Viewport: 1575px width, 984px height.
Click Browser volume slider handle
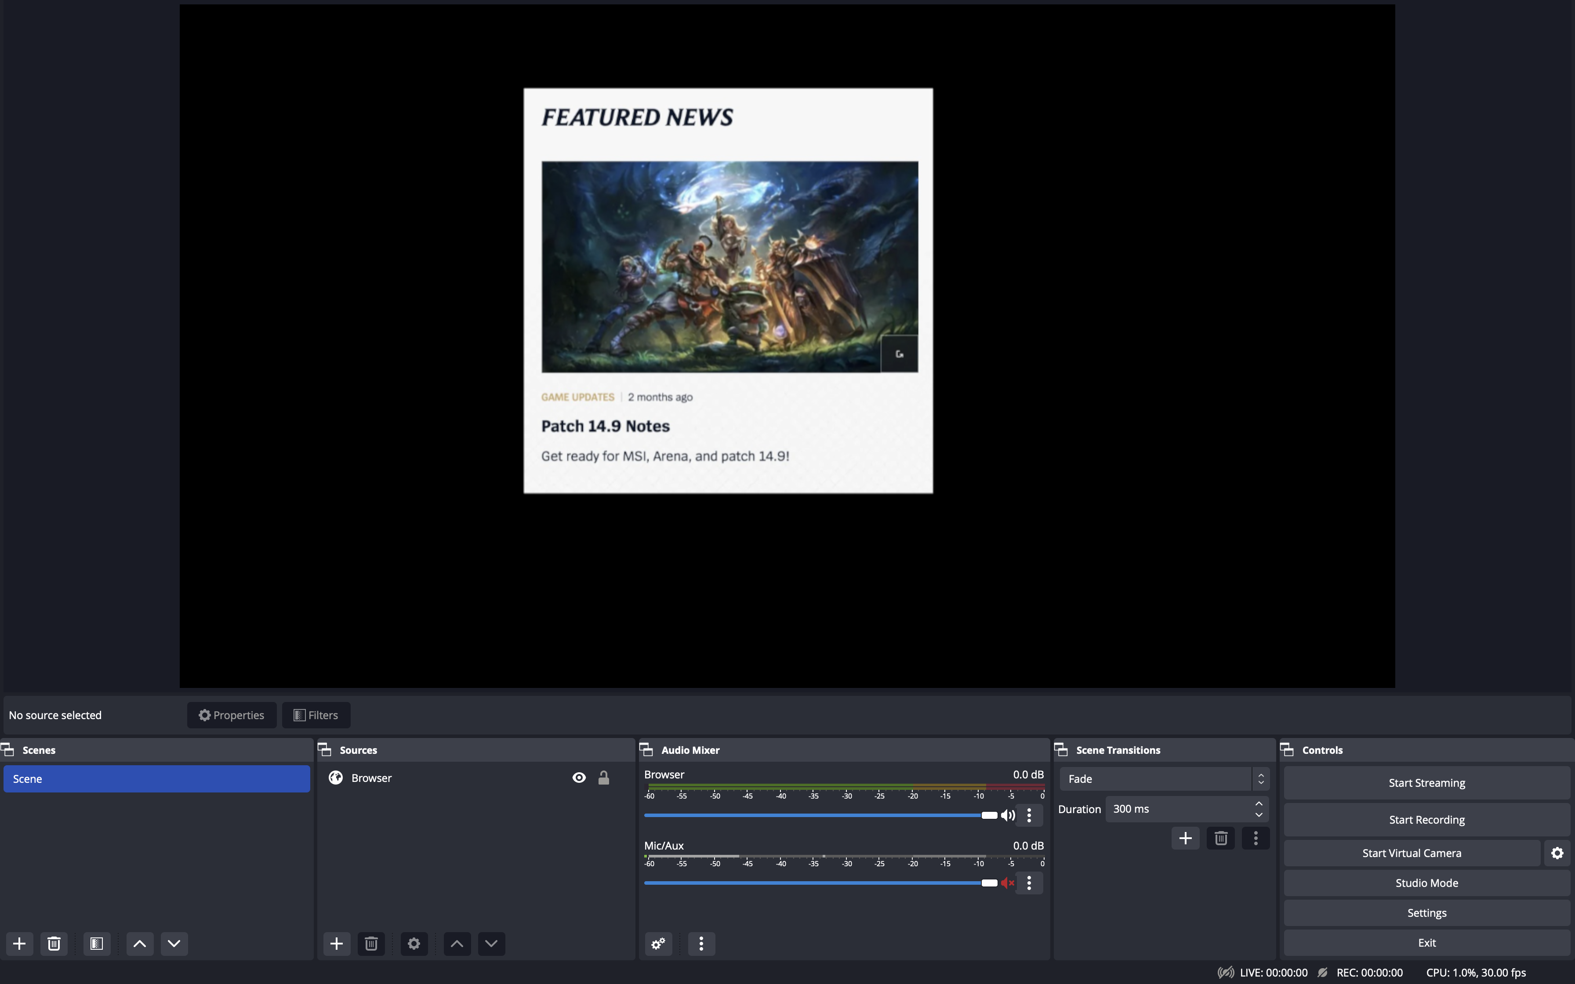tap(989, 815)
